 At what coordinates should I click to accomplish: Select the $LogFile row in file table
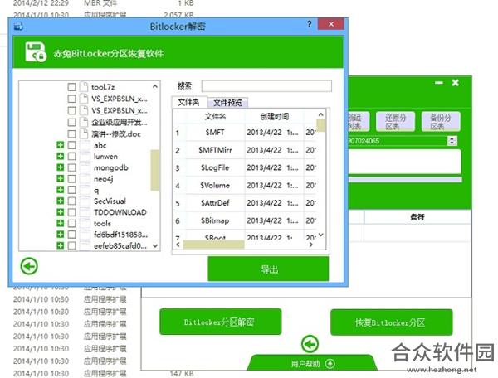[245, 167]
